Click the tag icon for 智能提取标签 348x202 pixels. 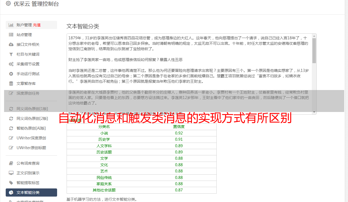11,183
